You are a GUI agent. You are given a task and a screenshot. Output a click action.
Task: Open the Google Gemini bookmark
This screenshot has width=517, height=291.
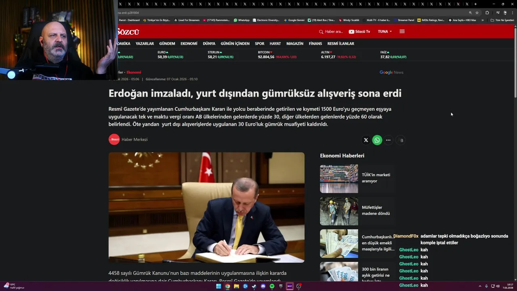(x=294, y=20)
